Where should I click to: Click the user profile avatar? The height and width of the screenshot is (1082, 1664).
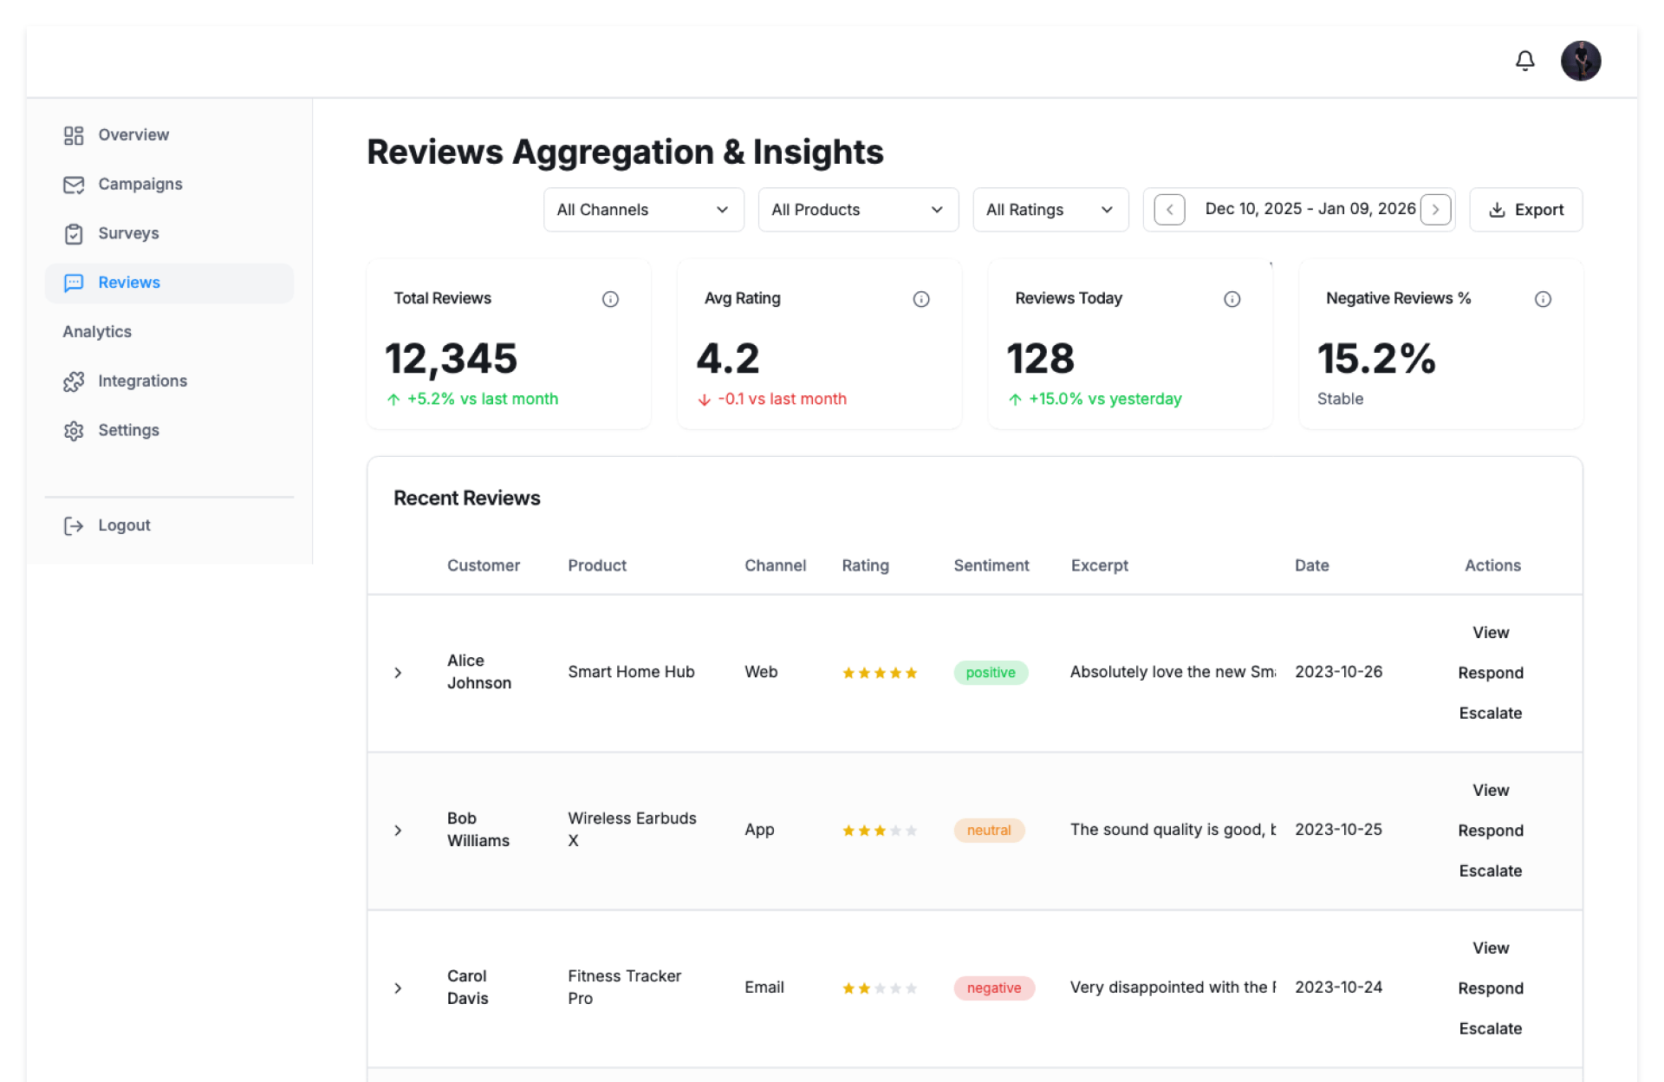point(1580,61)
